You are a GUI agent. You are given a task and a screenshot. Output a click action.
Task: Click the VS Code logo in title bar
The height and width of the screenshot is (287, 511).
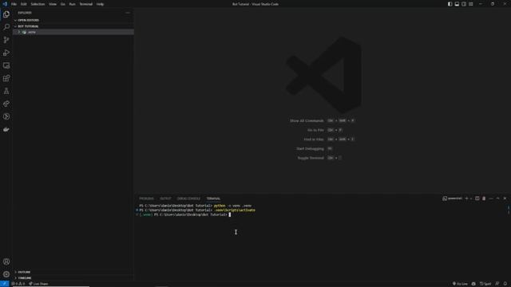[x=5, y=4]
